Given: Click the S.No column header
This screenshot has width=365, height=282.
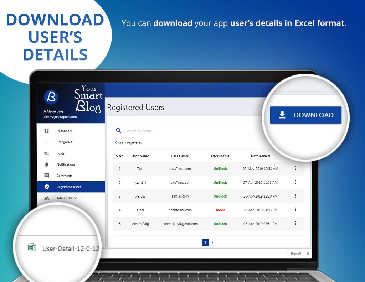Looking at the screenshot, I should [120, 156].
